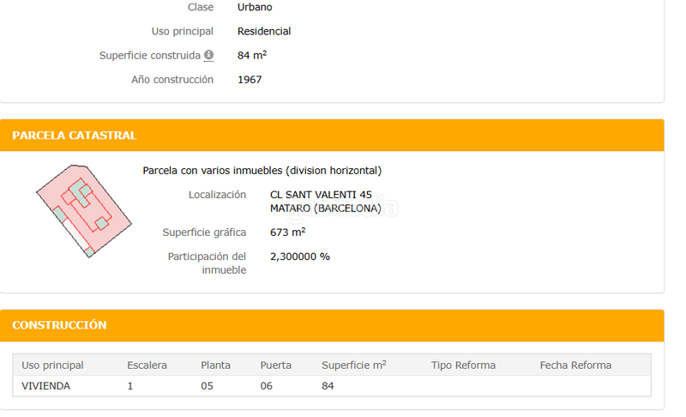The height and width of the screenshot is (417, 686).
Task: Click the Urbano class value
Action: tap(255, 8)
